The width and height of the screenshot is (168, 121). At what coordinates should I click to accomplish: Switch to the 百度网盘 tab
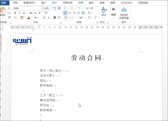point(143,3)
